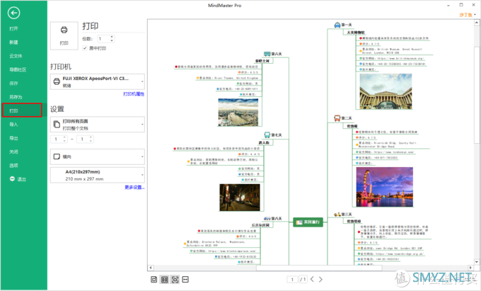
Task: Open the 打印所有页面 range dropdown
Action: pyautogui.click(x=97, y=125)
